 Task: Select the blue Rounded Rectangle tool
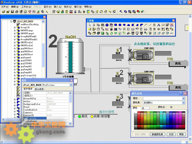120,25
